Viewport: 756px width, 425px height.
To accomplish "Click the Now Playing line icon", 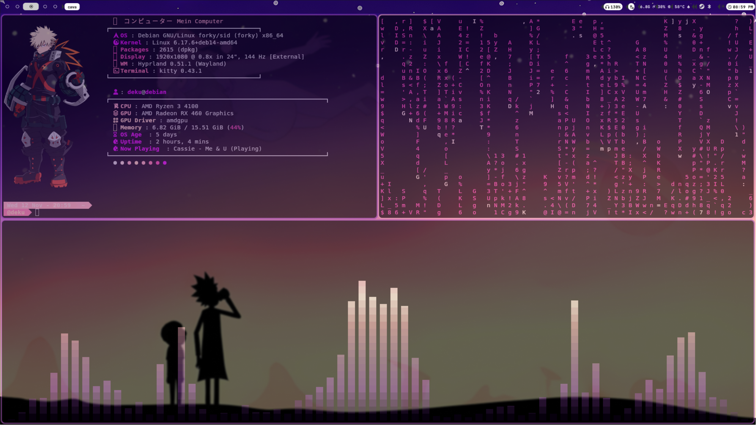I will pos(116,149).
